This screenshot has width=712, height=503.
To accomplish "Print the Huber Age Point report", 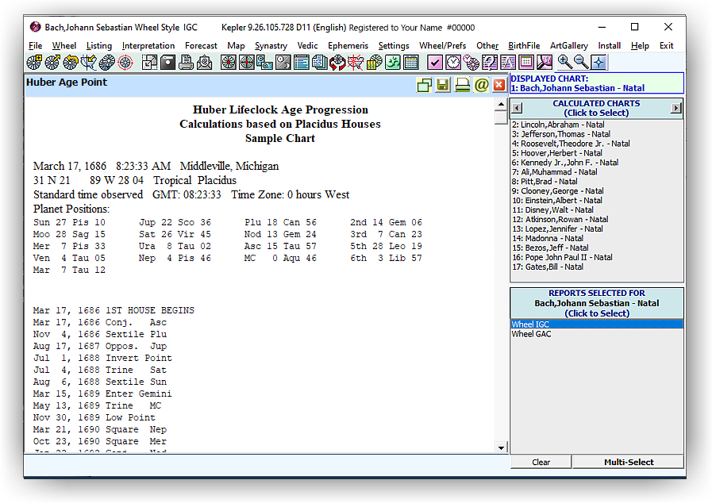I will [x=462, y=85].
